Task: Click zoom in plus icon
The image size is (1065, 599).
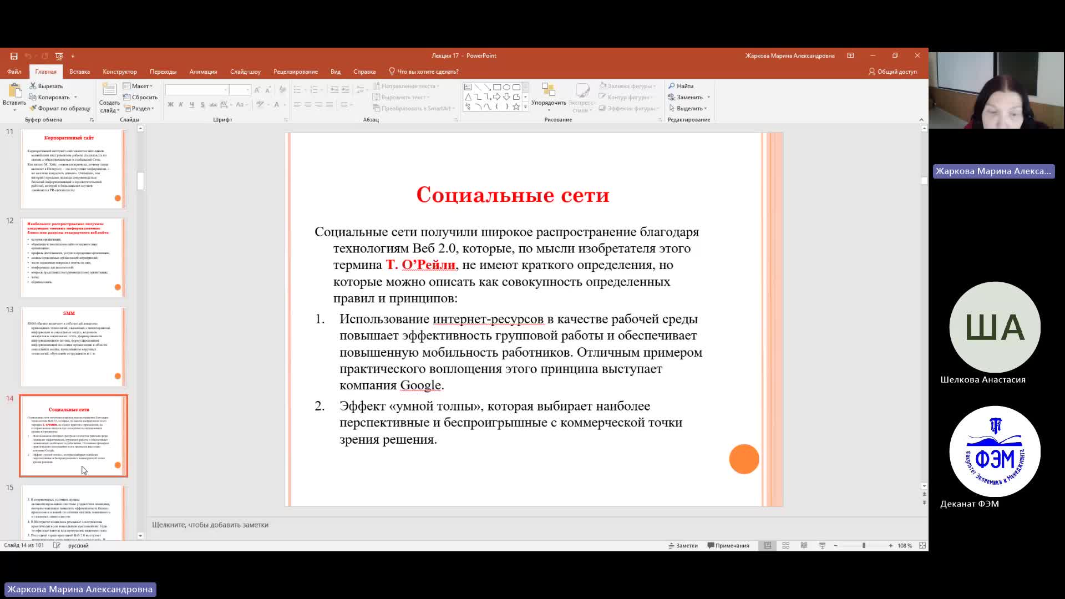Action: tap(891, 546)
